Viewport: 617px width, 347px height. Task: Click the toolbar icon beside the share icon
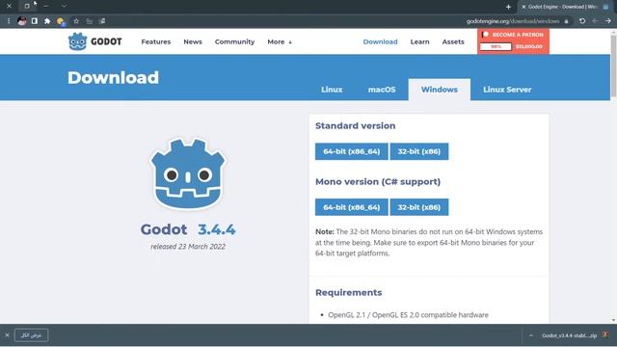tap(102, 21)
